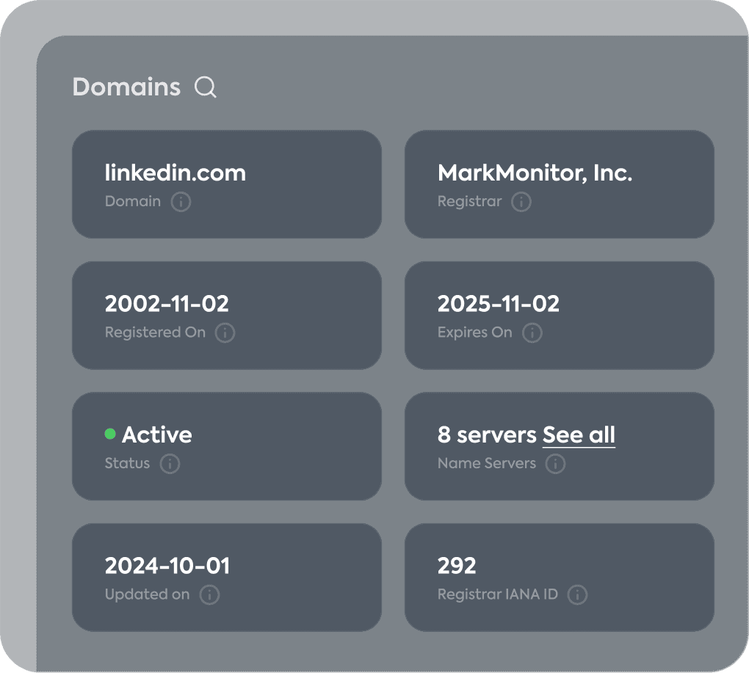Click the Expires On info icon
The height and width of the screenshot is (673, 749).
(532, 332)
